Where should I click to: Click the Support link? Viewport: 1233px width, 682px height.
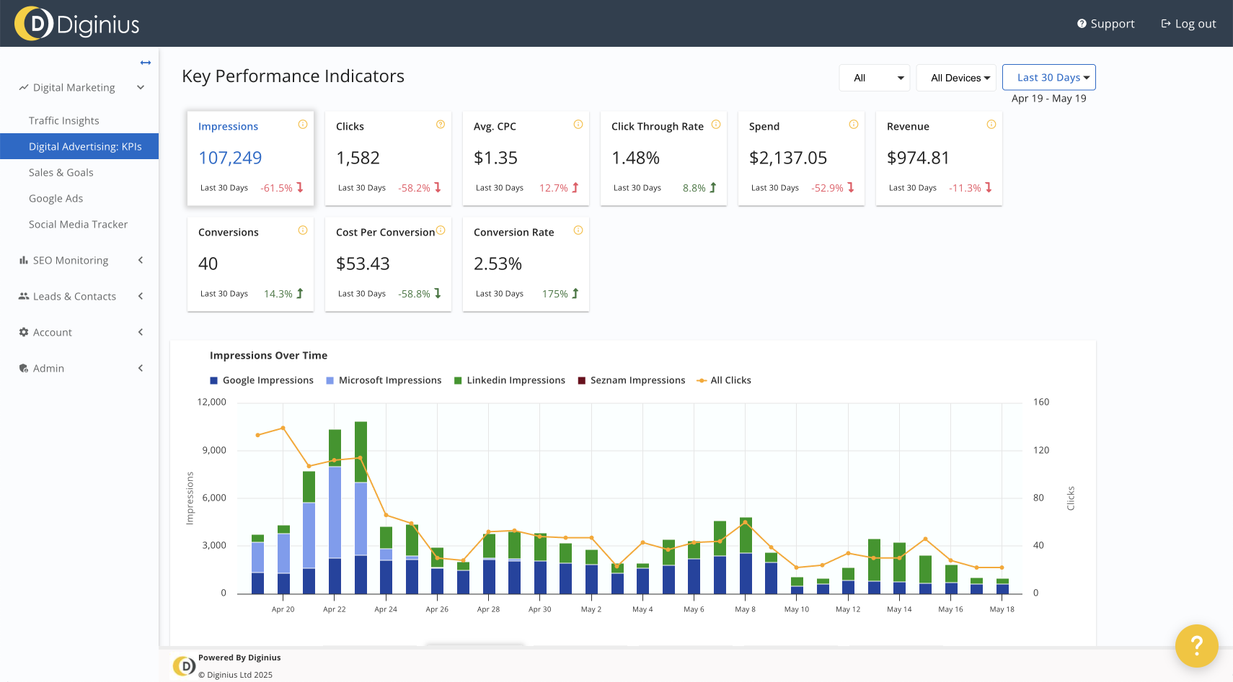pos(1105,24)
